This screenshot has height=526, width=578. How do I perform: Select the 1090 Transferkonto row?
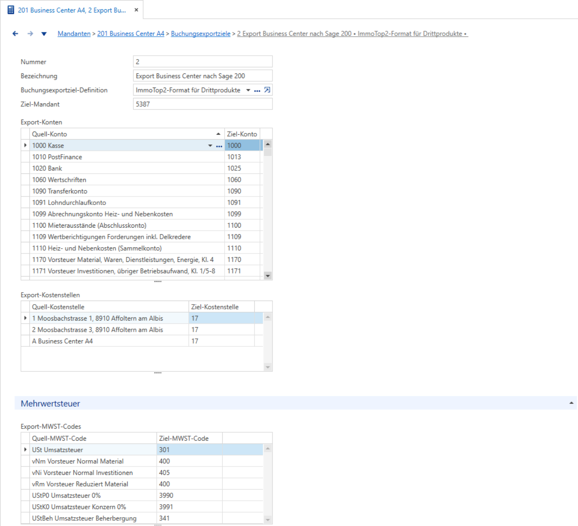pyautogui.click(x=142, y=191)
